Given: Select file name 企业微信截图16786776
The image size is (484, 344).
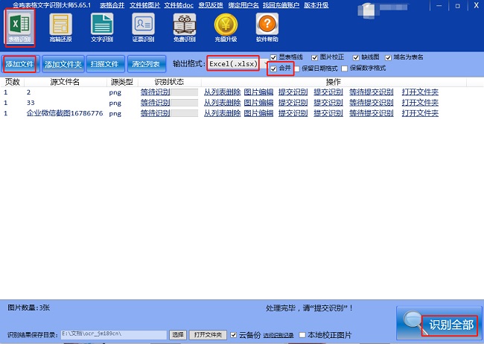Looking at the screenshot, I should [65, 113].
